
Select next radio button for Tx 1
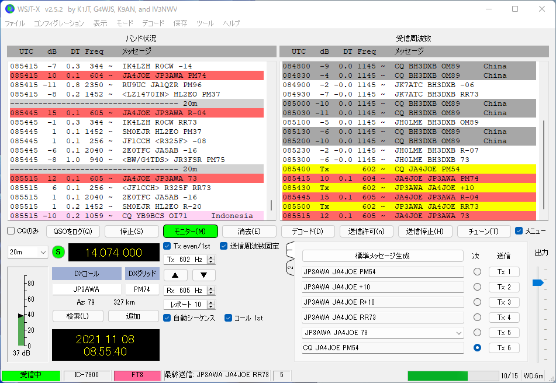point(477,272)
